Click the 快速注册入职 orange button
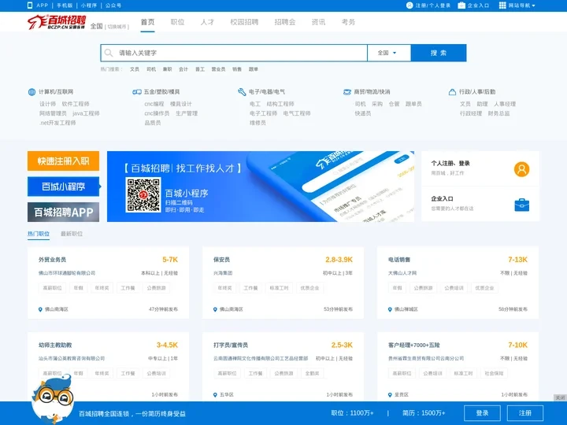567x425 pixels. (63, 161)
